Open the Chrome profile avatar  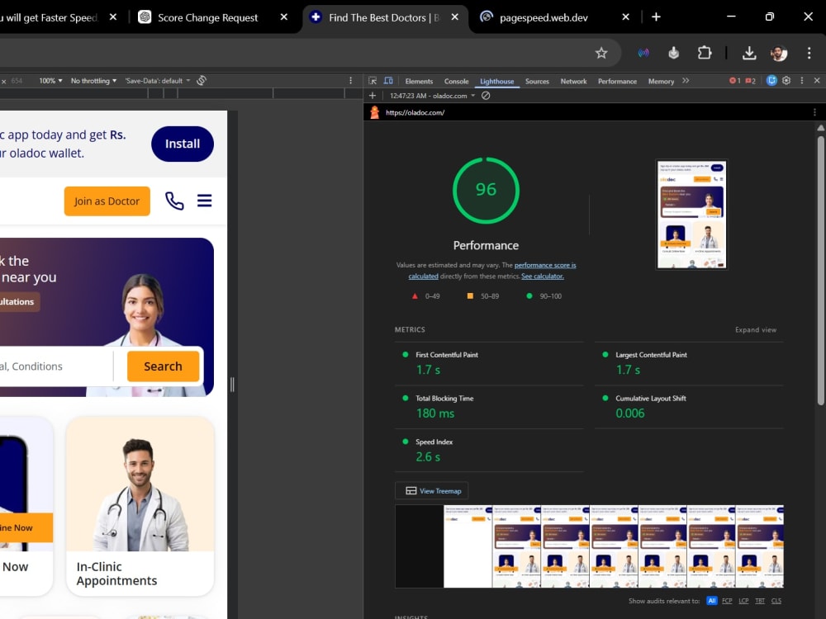click(x=779, y=53)
